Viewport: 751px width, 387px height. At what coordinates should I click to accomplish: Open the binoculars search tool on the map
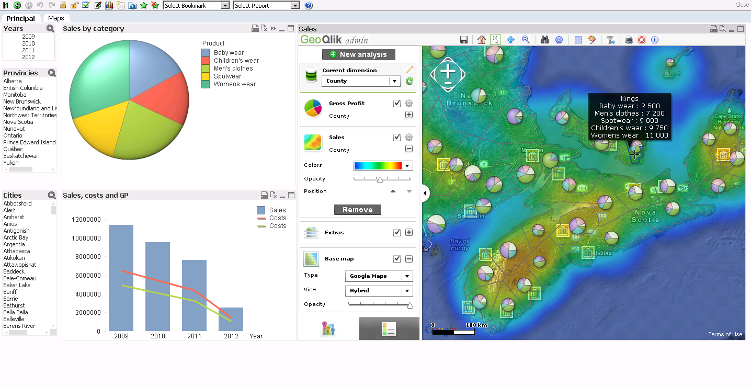544,39
